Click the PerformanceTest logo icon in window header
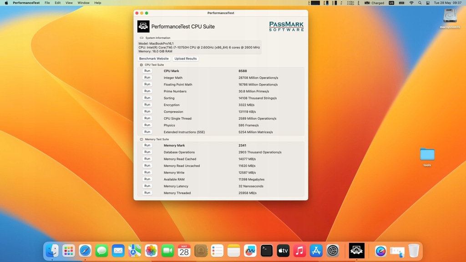 (x=143, y=26)
